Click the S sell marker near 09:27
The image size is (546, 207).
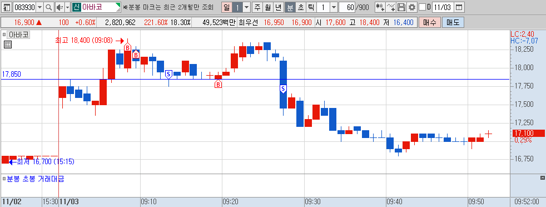tap(283, 89)
